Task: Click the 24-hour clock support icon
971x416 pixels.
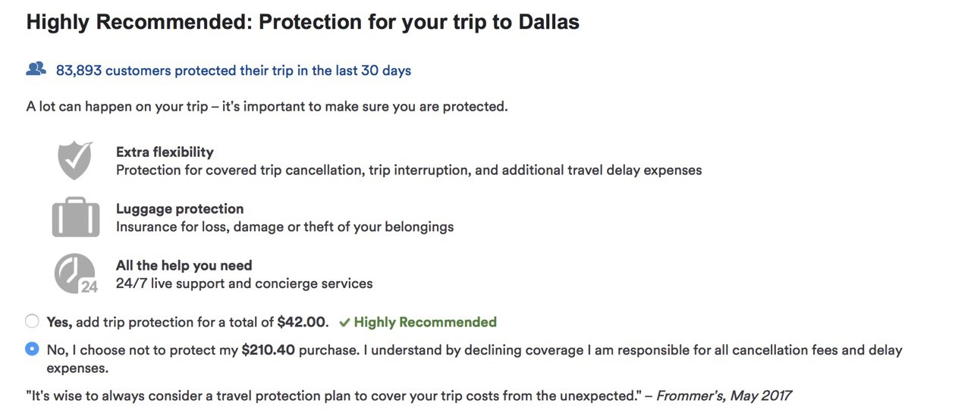Action: (76, 274)
